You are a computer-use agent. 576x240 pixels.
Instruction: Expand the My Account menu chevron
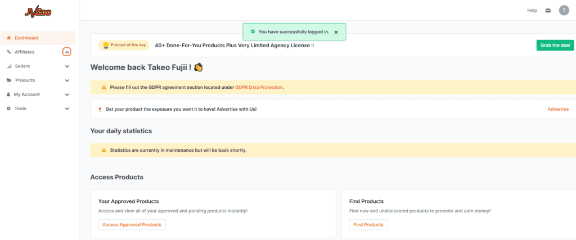(67, 94)
